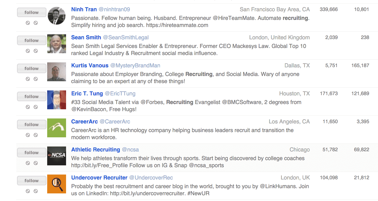378x201 pixels.
Task: Click the first block icon beside Kurtis Vanous's avatar
Action: 28,79
